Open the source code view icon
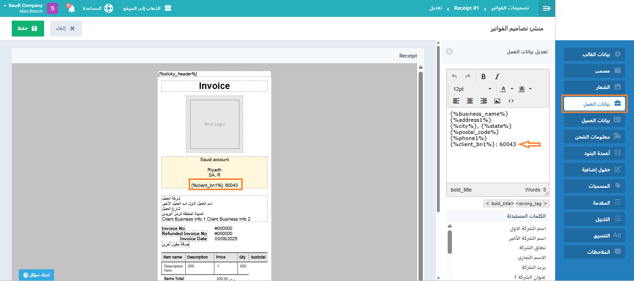The height and width of the screenshot is (281, 634). click(x=511, y=101)
